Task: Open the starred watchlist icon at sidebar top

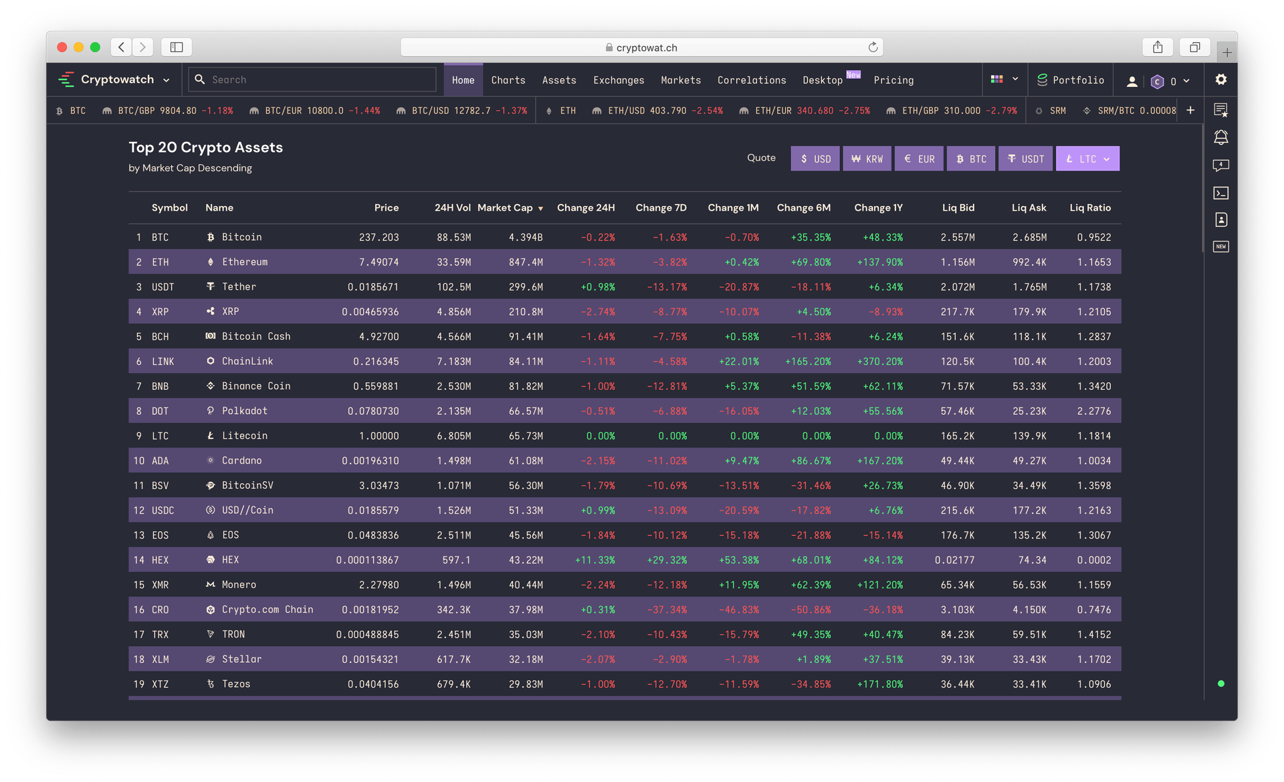Action: [1221, 109]
